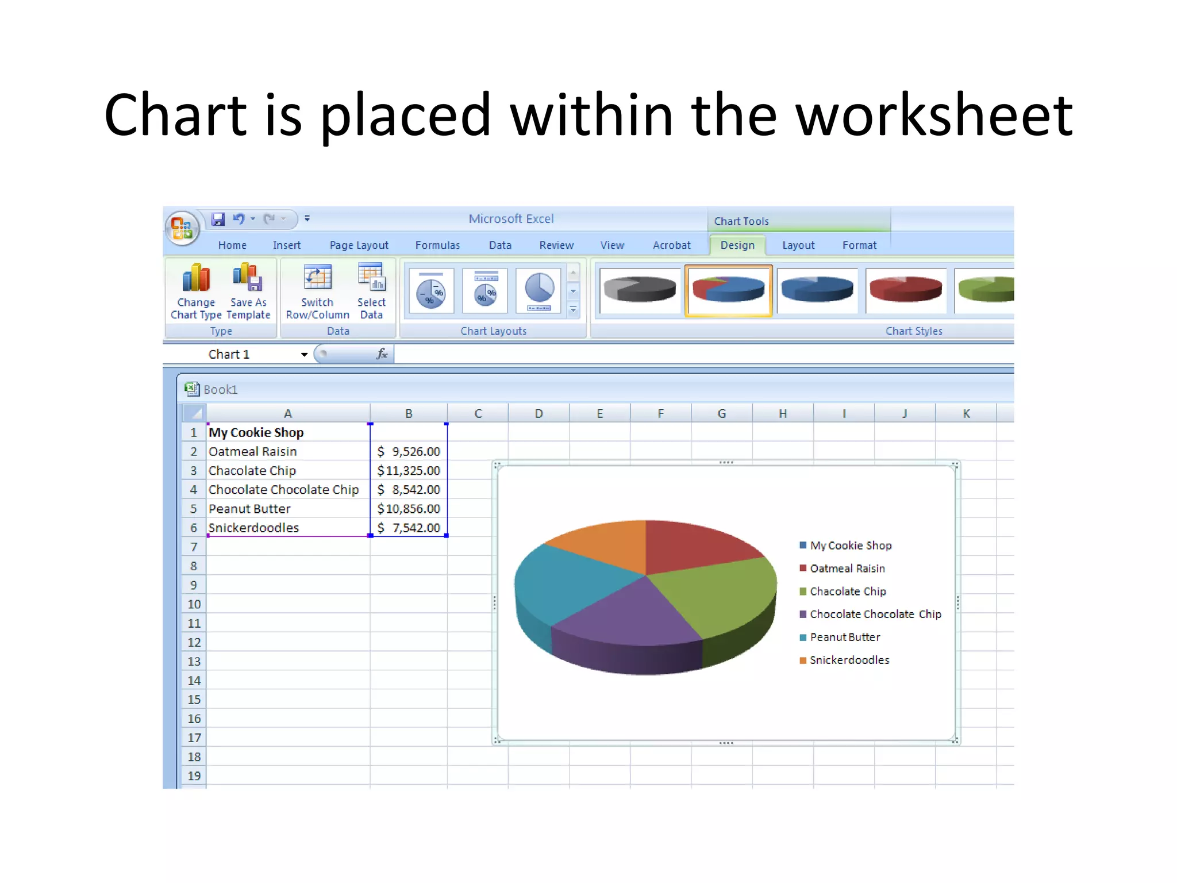Click the Book1 workbook icon

191,389
